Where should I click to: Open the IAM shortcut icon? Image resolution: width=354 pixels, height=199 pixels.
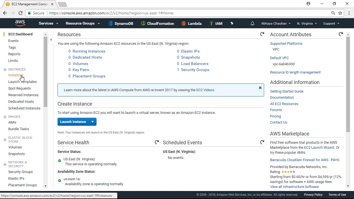211,23
